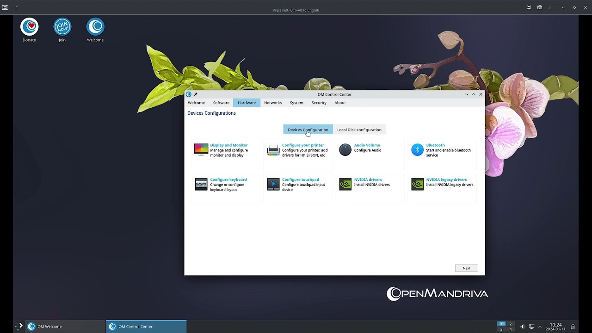Open the three-dot menu in the top viewer bar
The height and width of the screenshot is (333, 592).
550,7
